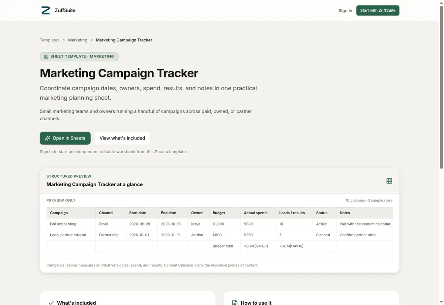Click the Channel column header
The image size is (444, 305).
coord(111,213)
